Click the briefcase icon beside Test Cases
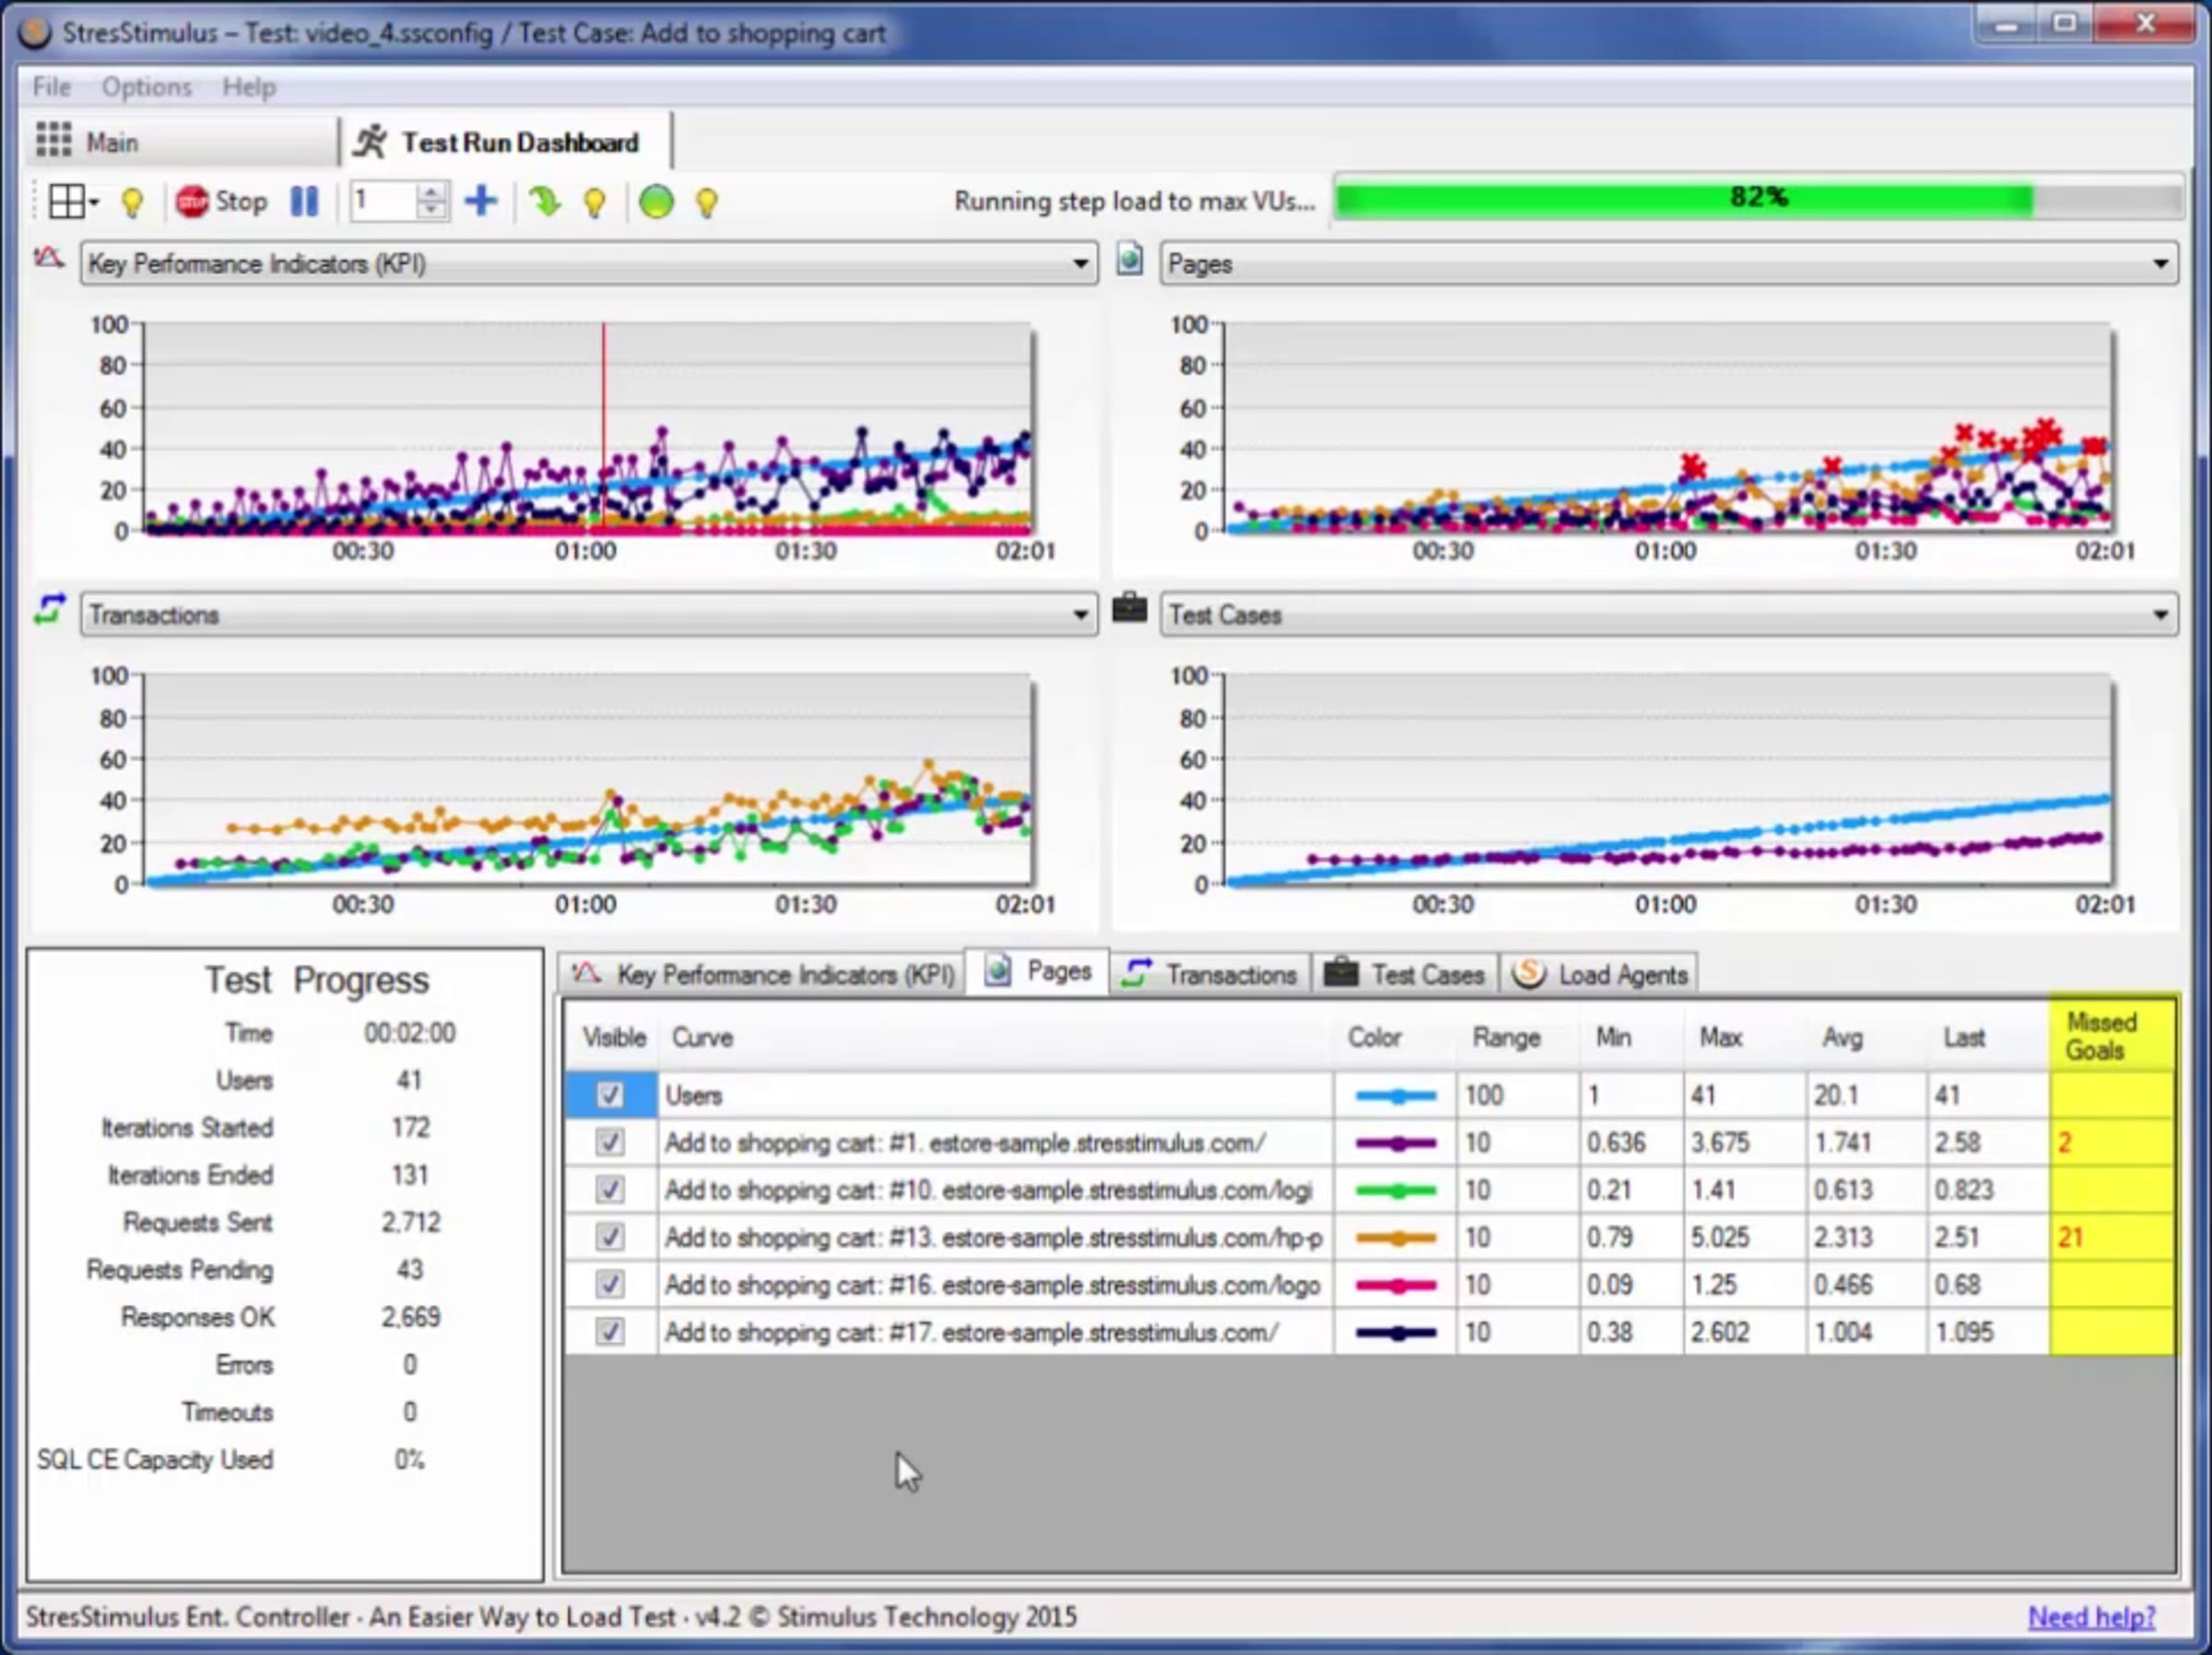The image size is (2212, 1655). tap(1130, 608)
